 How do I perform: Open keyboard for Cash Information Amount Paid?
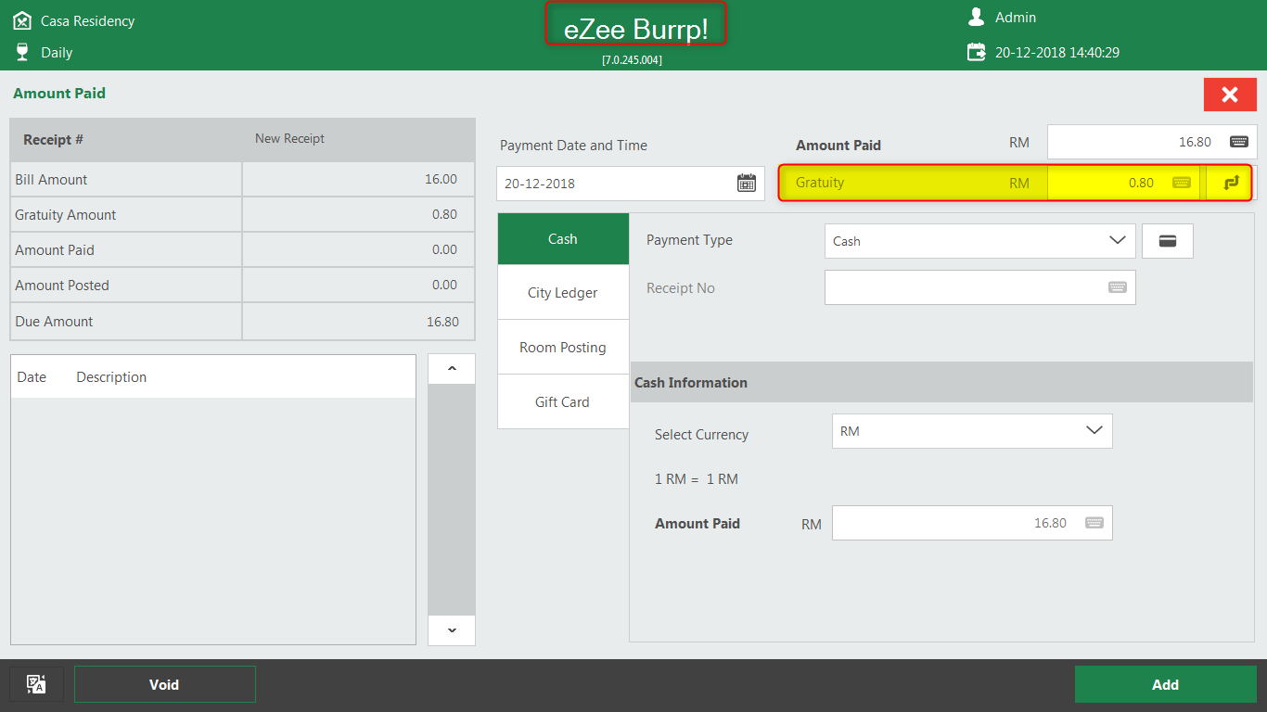pos(1094,523)
